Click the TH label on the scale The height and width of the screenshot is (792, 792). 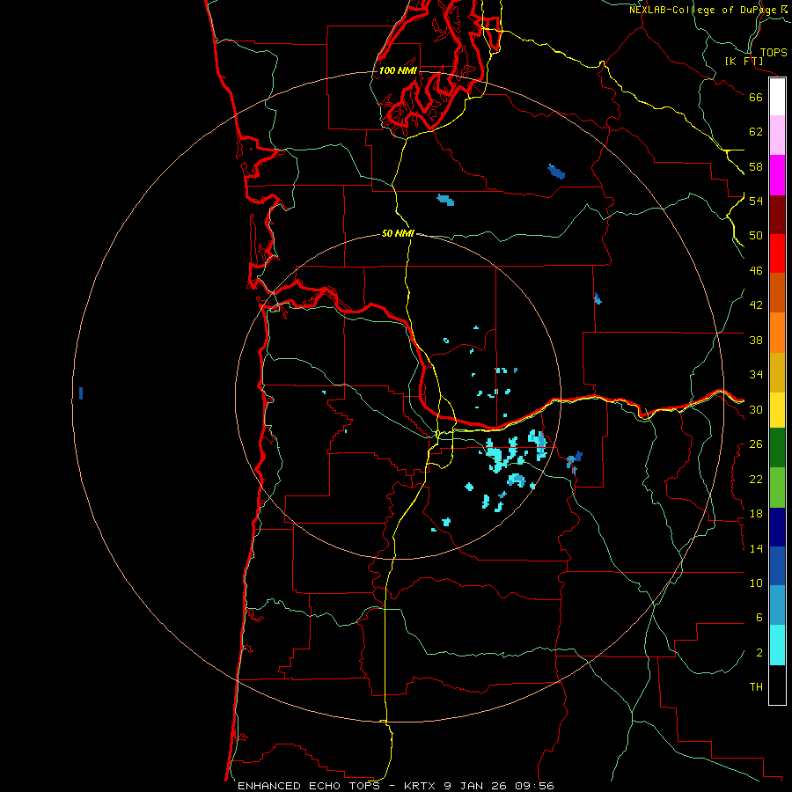756,687
